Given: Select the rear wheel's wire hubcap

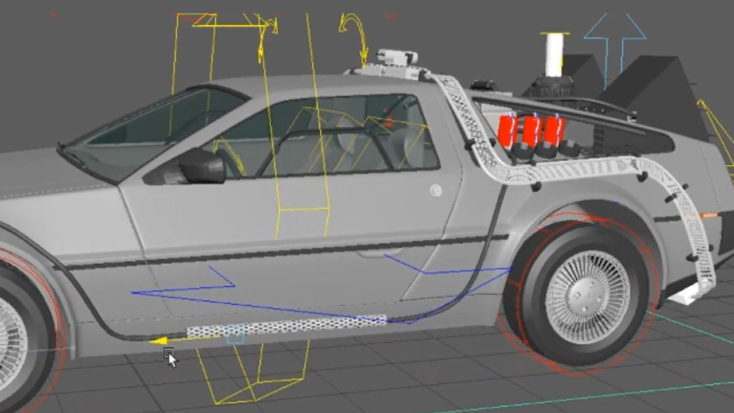Looking at the screenshot, I should click(587, 297).
